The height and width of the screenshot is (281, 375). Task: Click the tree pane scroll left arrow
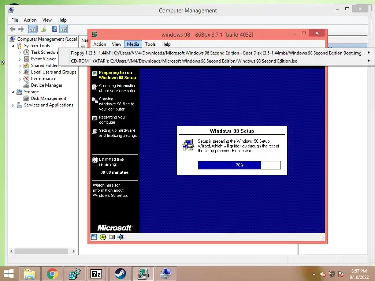(11, 251)
